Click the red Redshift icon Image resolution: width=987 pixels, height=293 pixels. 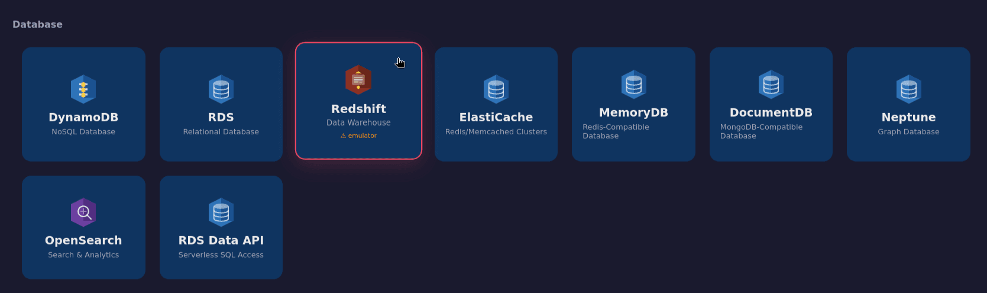coord(358,80)
